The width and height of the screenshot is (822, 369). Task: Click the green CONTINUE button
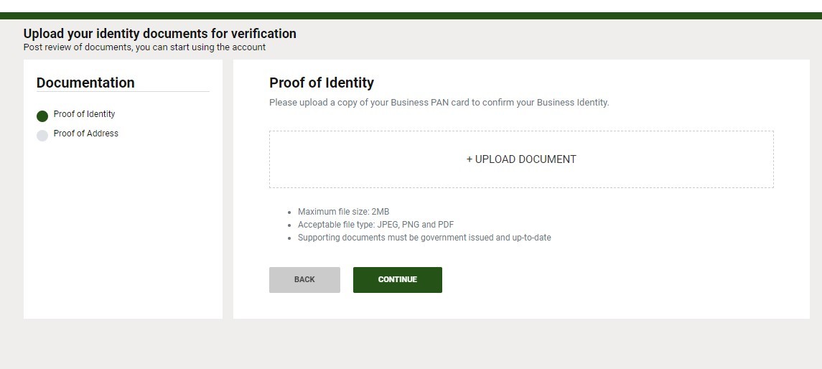[x=398, y=280]
